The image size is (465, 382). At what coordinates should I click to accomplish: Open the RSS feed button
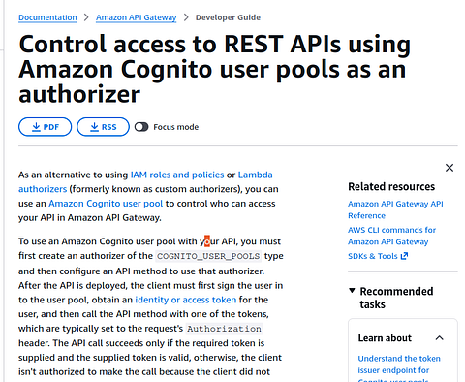(103, 127)
